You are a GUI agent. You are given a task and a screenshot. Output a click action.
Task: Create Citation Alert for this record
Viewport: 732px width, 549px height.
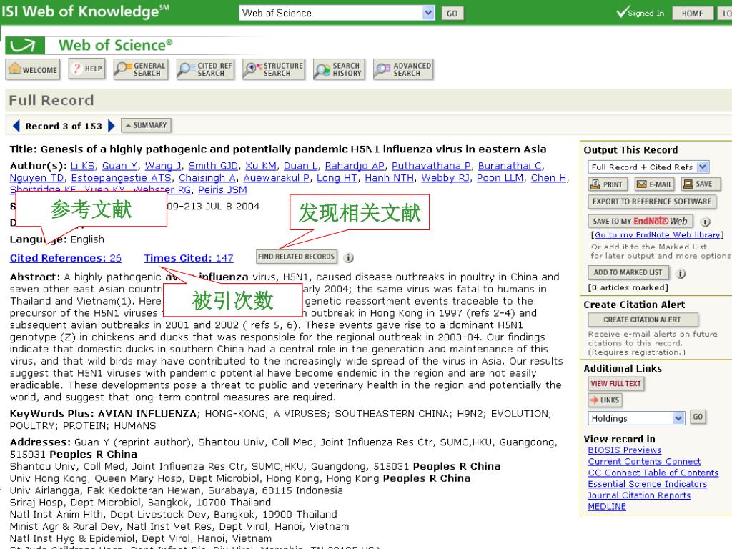point(643,320)
